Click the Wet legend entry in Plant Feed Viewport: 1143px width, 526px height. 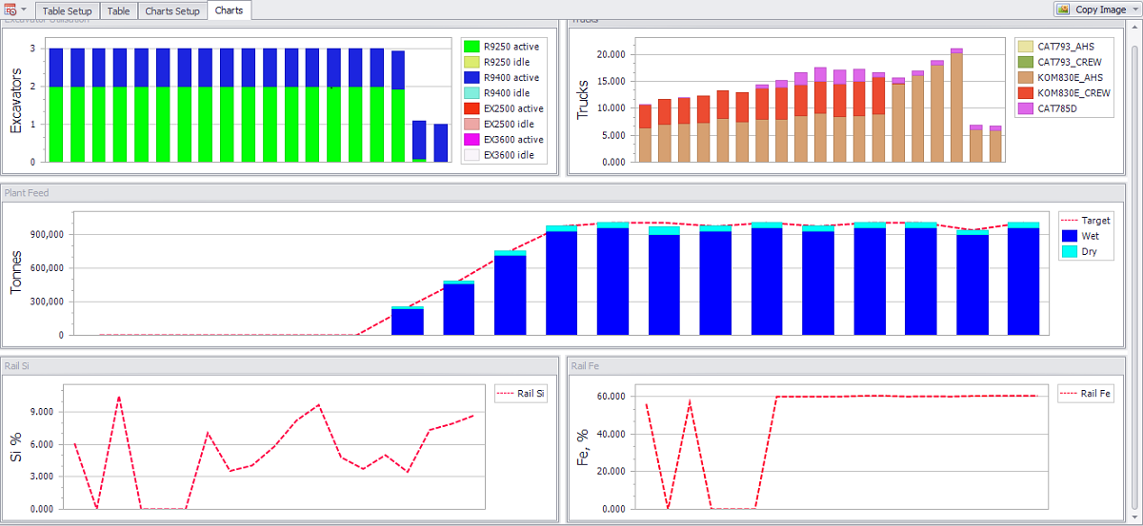pyautogui.click(x=1081, y=236)
